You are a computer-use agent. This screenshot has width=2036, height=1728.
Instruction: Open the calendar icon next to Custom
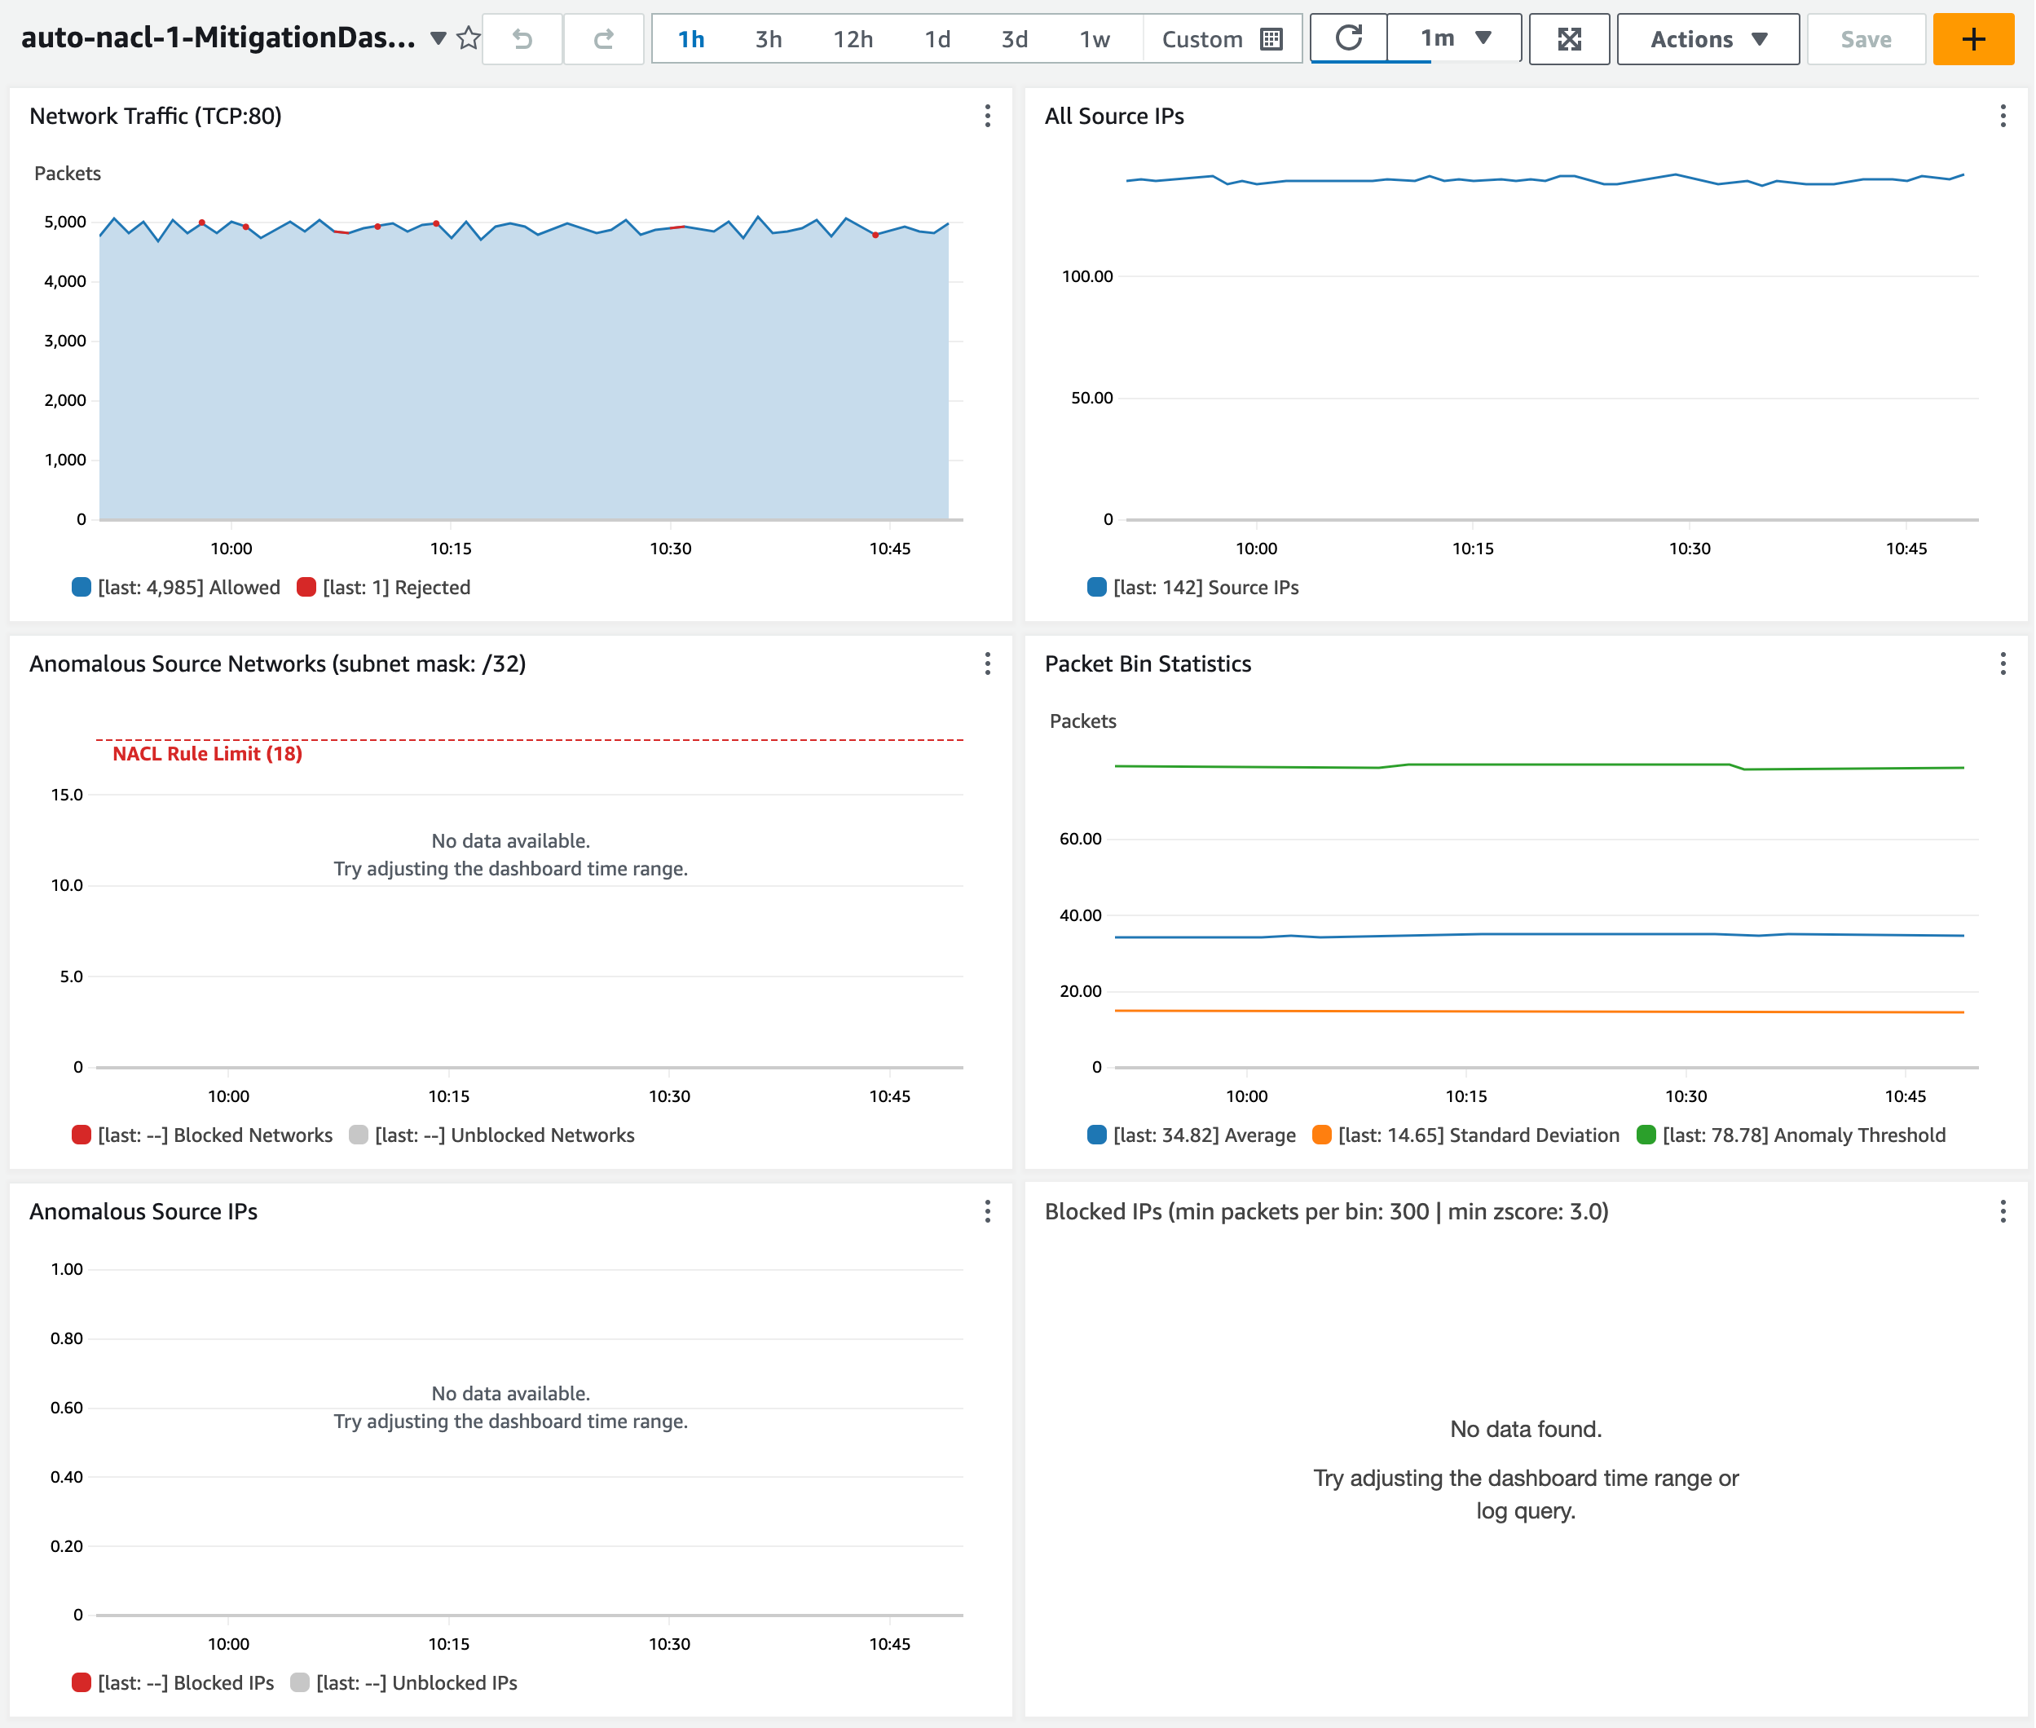(x=1270, y=39)
